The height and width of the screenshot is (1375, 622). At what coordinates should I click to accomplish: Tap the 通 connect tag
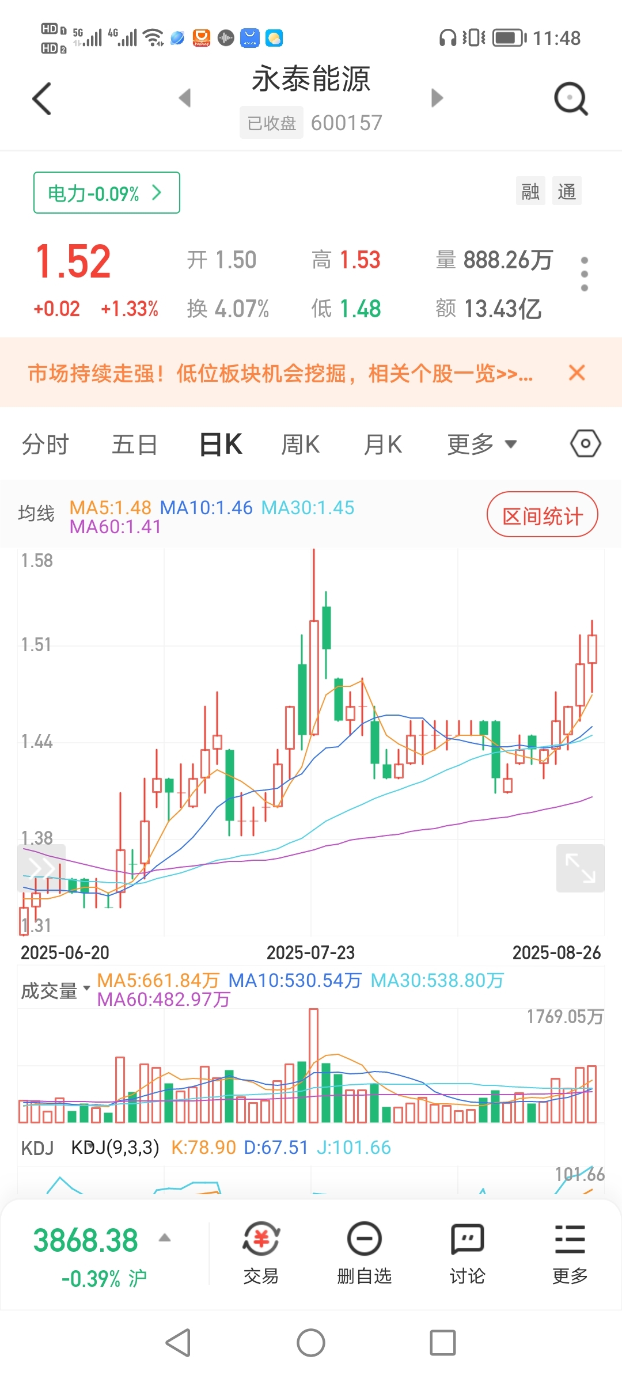tap(567, 191)
